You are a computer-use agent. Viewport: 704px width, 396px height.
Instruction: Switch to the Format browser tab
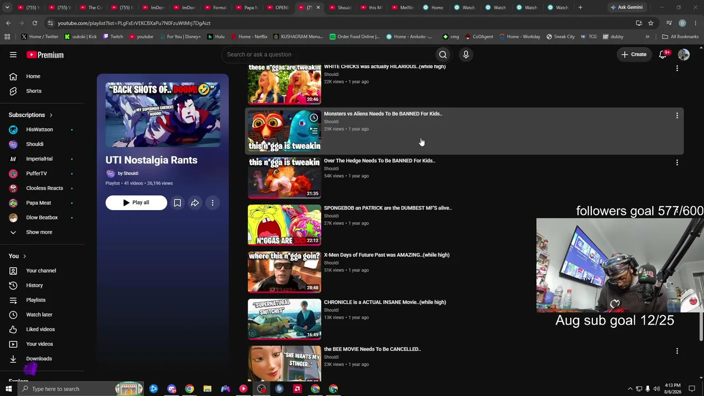tap(215, 8)
